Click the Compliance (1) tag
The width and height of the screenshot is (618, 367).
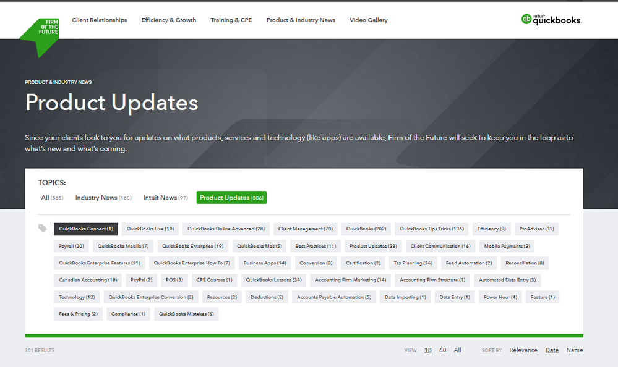pos(128,314)
